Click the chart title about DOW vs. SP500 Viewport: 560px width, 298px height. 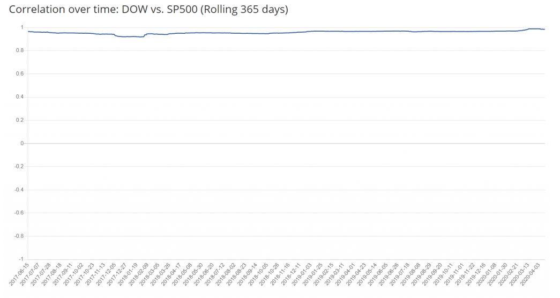148,10
